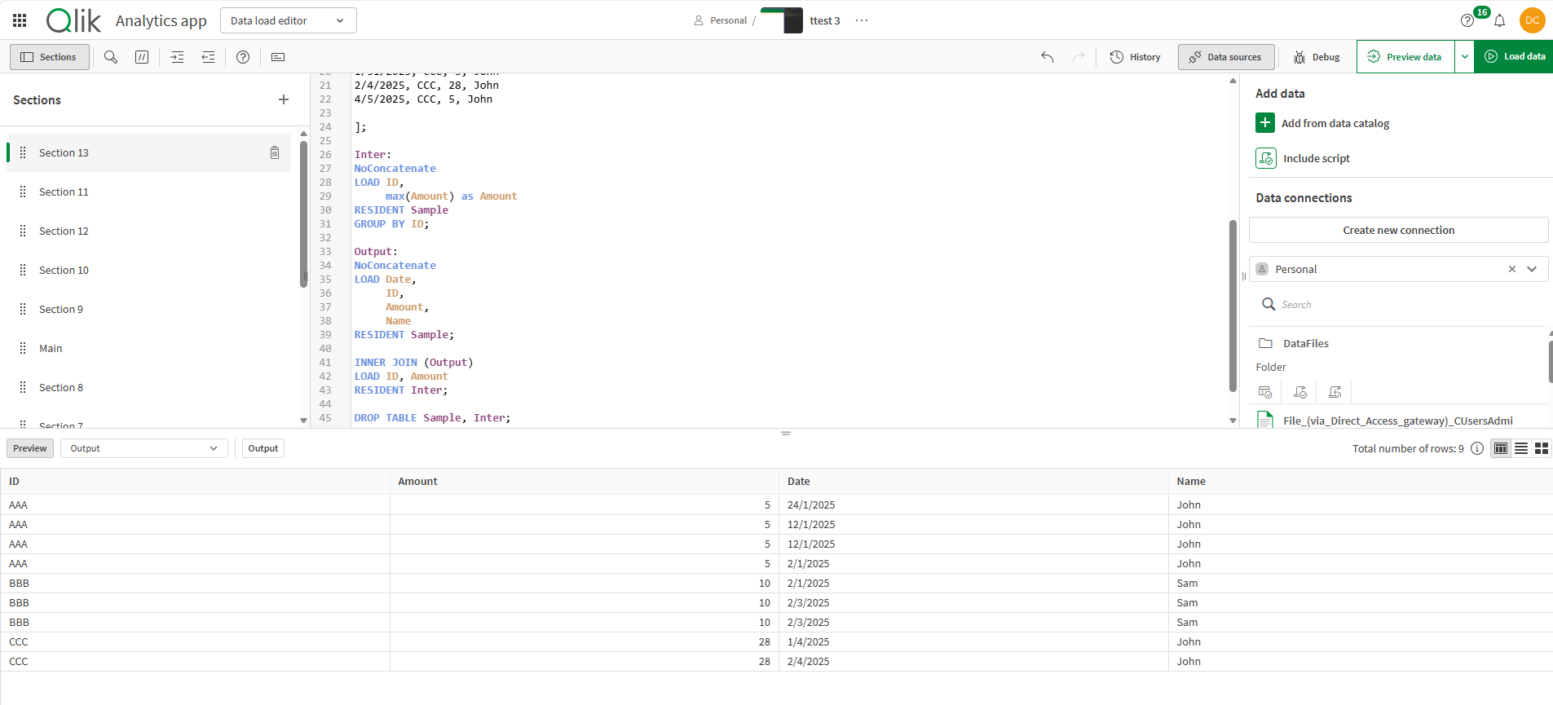Indent the selected script lines
1553x705 pixels.
(177, 57)
